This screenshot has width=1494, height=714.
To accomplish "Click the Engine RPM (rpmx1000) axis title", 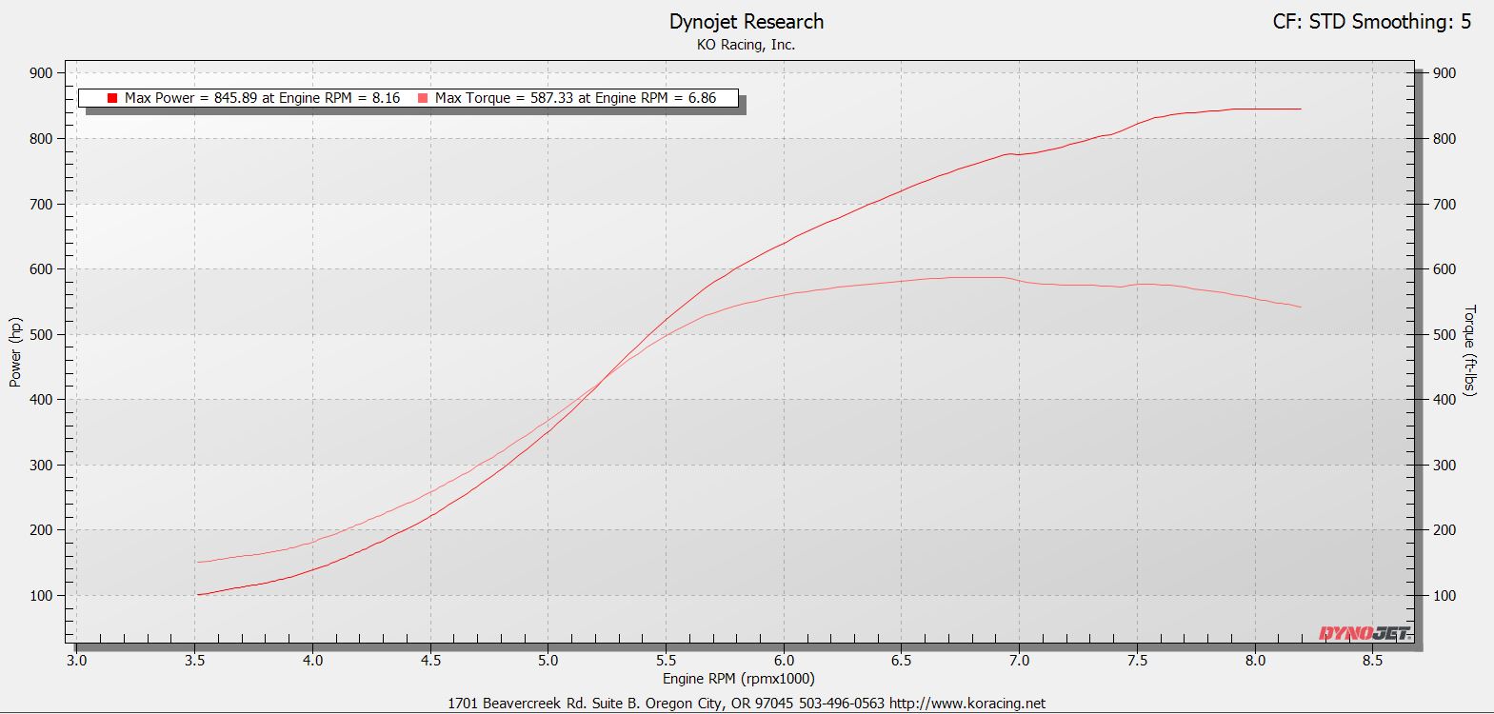I will tap(738, 679).
